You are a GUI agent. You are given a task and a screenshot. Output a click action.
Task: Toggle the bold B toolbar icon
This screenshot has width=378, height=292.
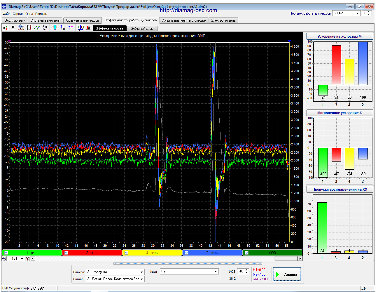click(13, 27)
